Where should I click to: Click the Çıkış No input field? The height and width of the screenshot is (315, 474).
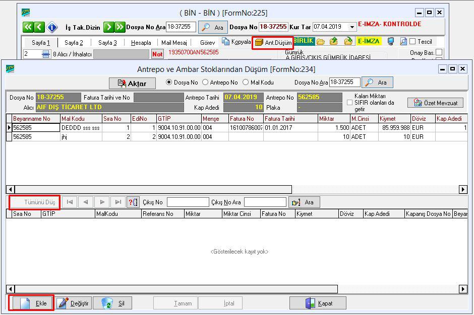[188, 202]
